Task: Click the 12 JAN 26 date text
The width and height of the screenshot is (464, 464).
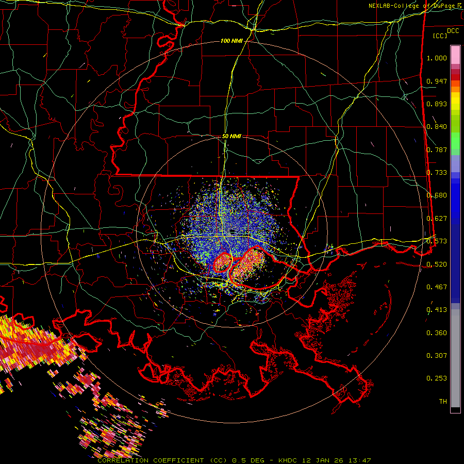Action: [322, 460]
